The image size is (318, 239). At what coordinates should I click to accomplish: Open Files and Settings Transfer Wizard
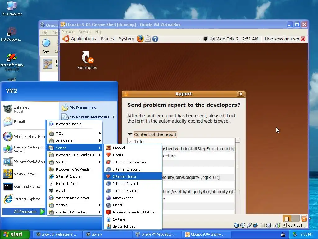(x=24, y=149)
